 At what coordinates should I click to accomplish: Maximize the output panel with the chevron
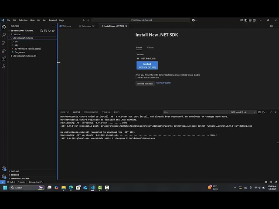271,112
